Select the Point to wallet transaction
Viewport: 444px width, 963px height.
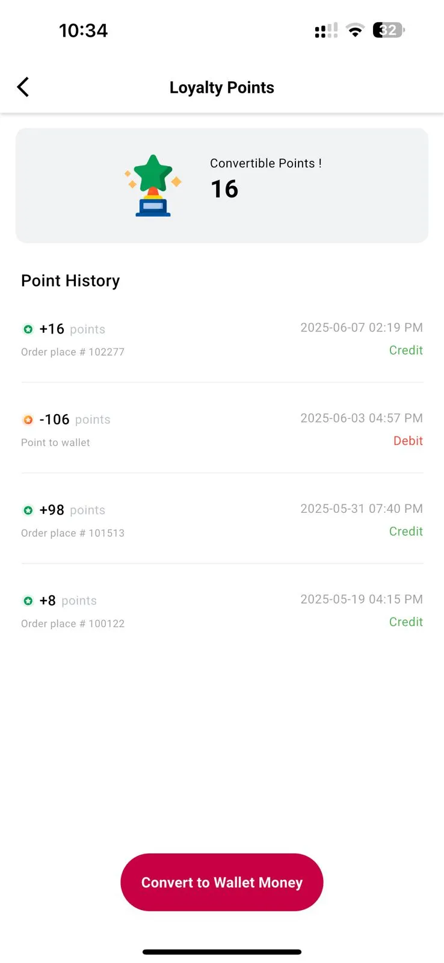click(55, 442)
